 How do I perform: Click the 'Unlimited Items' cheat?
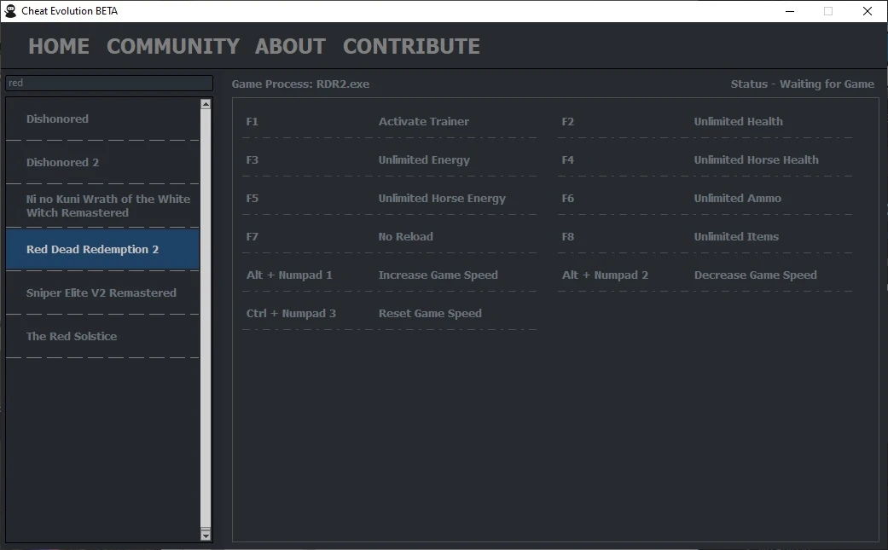(736, 236)
